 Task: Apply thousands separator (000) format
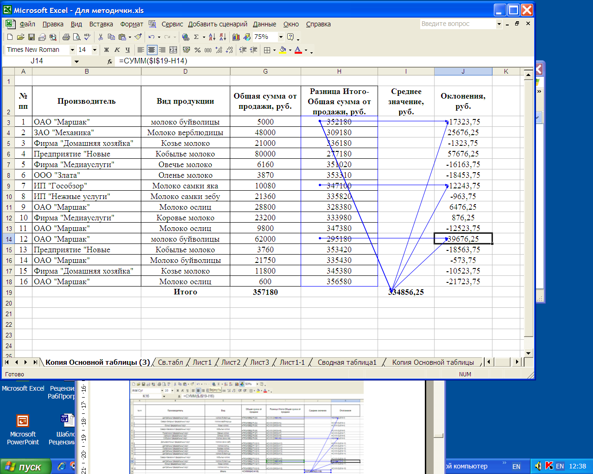point(208,50)
